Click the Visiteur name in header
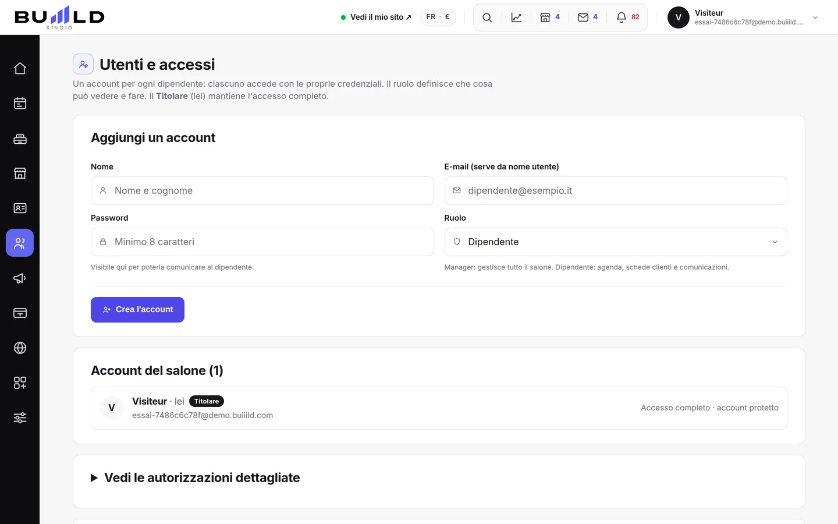838x524 pixels. [709, 13]
